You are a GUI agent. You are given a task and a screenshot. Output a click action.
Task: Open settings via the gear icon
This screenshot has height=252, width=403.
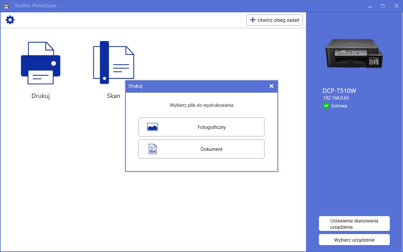pyautogui.click(x=10, y=20)
